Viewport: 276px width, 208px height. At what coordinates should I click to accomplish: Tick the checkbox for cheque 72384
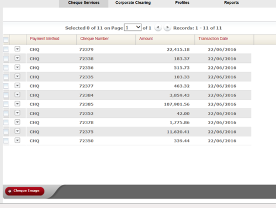coord(6,95)
